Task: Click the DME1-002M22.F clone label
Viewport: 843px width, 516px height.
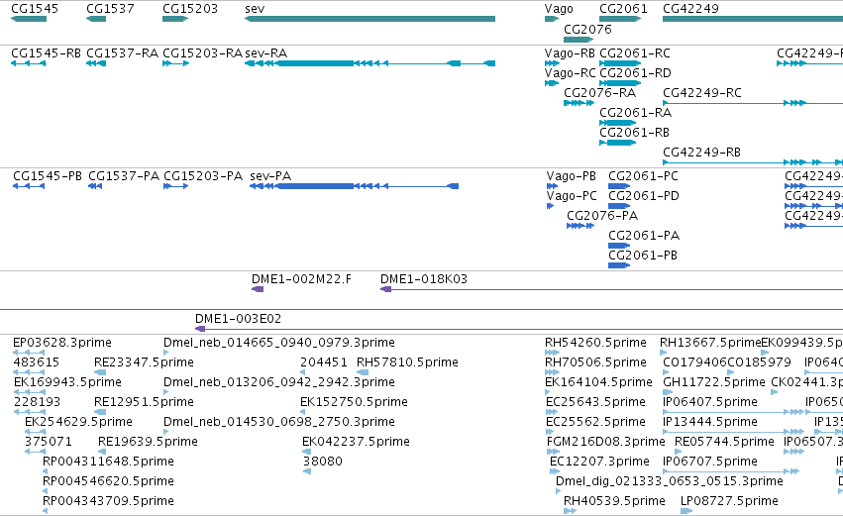Action: click(x=301, y=279)
